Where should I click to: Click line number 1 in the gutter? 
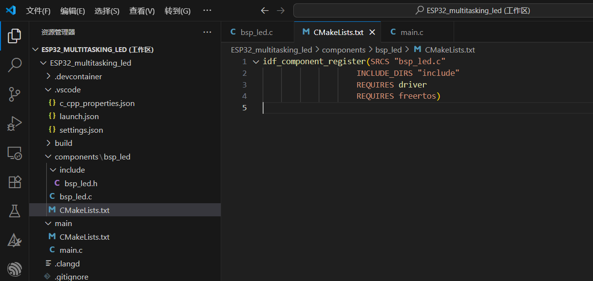244,62
